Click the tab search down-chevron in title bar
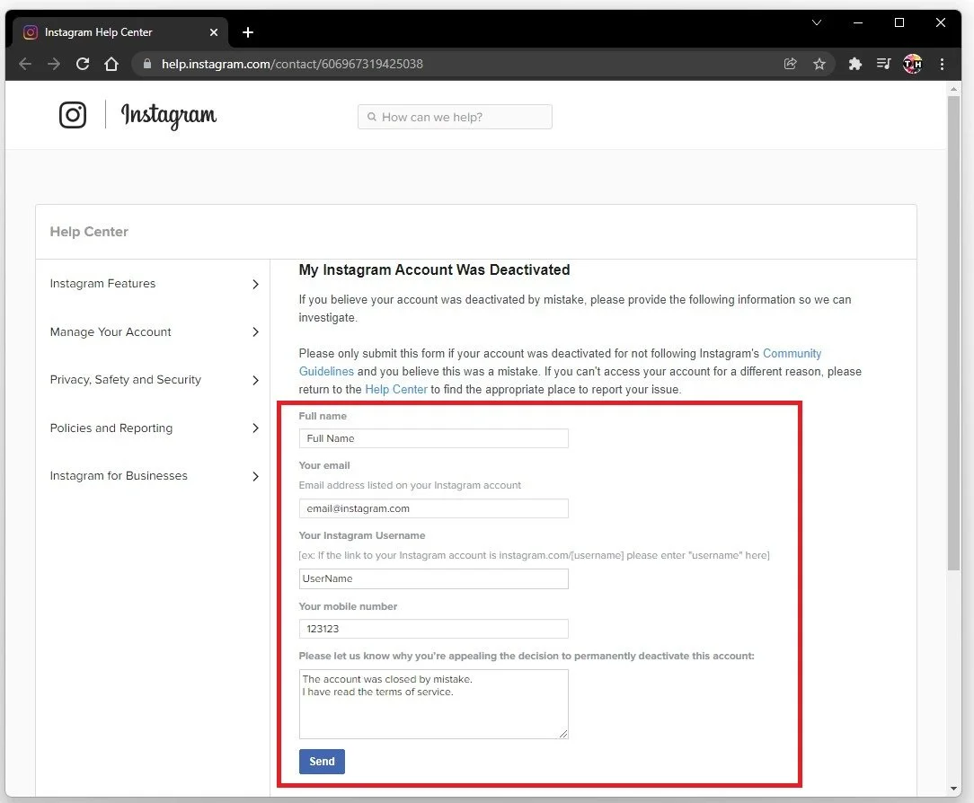974x803 pixels. click(817, 23)
